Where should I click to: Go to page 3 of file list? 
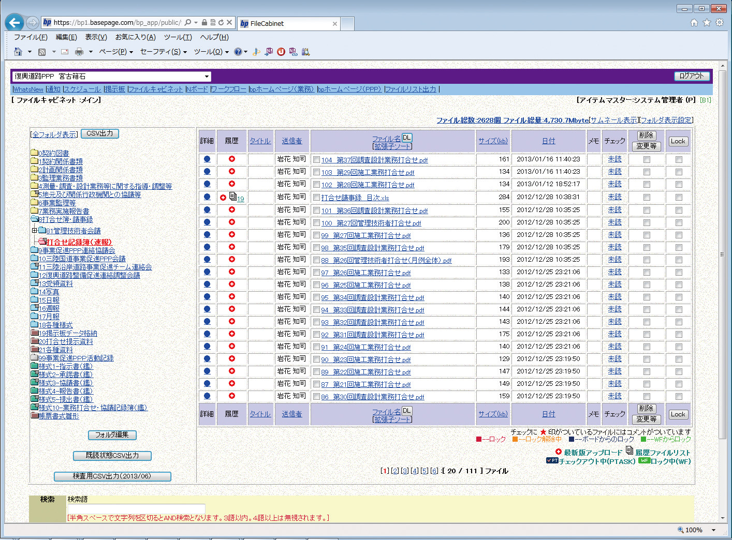tap(405, 471)
